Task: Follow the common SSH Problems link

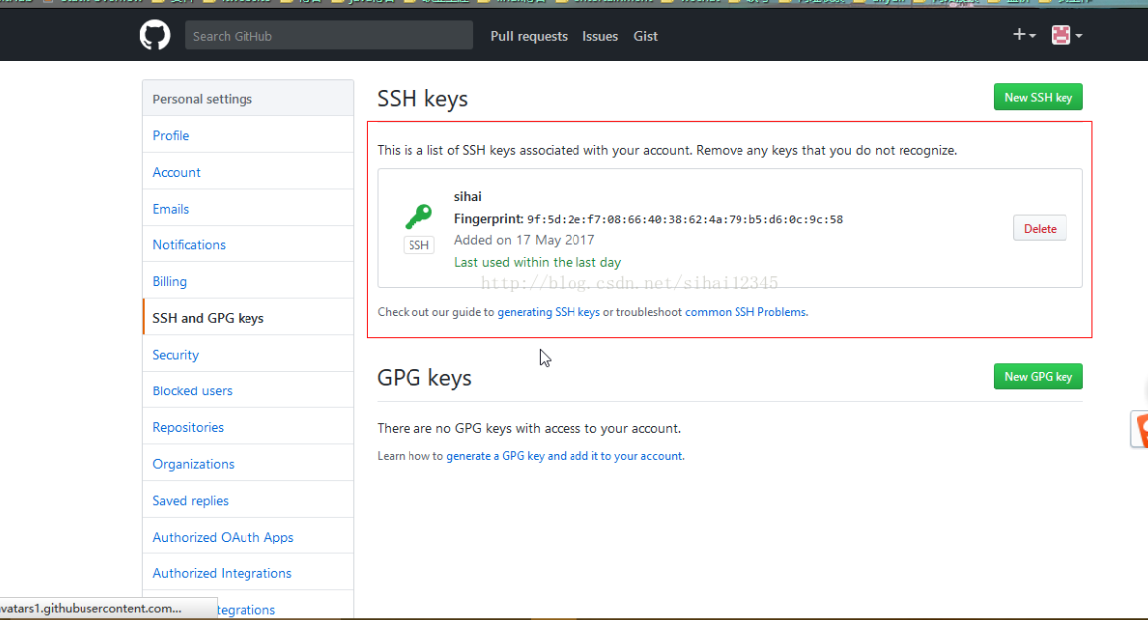Action: [x=746, y=312]
